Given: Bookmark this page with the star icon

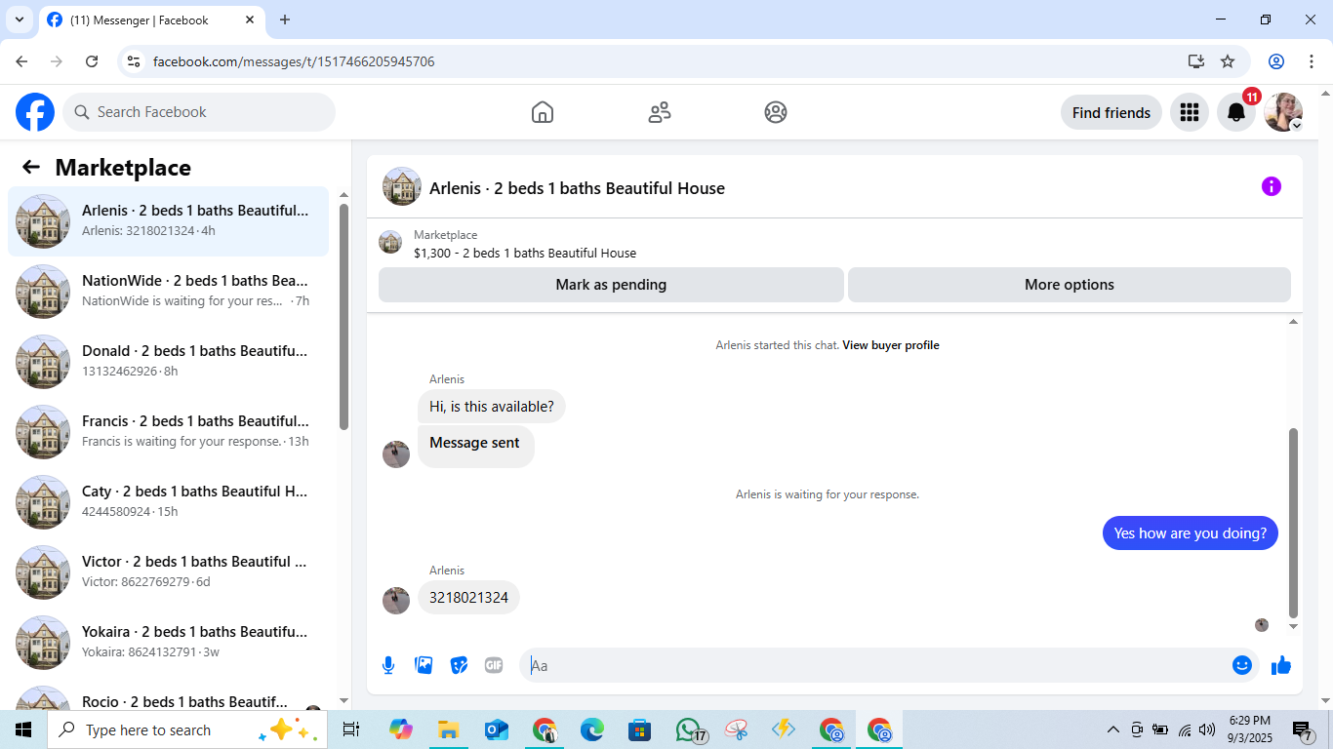Looking at the screenshot, I should pos(1228,61).
